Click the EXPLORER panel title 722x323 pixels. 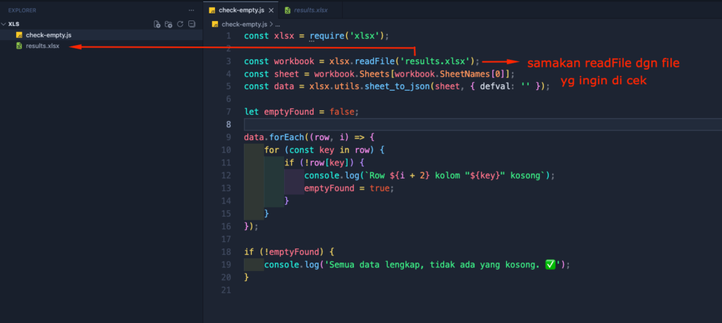(x=23, y=11)
